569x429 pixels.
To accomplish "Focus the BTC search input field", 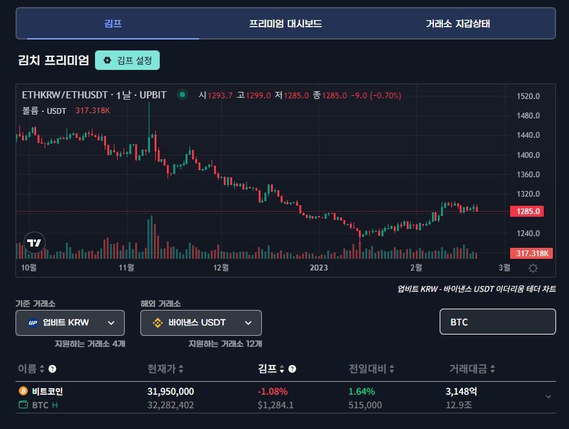I will pos(497,322).
